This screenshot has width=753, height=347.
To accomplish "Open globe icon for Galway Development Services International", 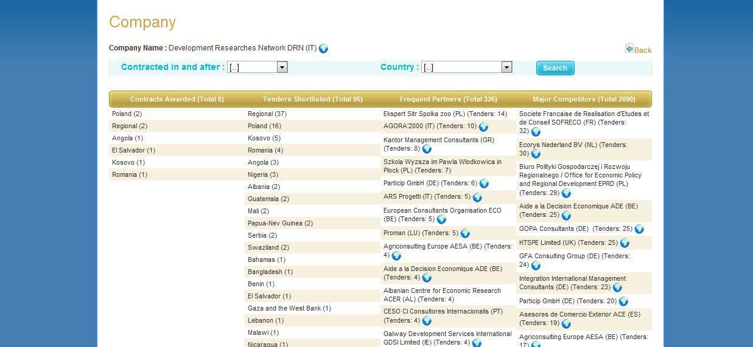I will tap(477, 343).
